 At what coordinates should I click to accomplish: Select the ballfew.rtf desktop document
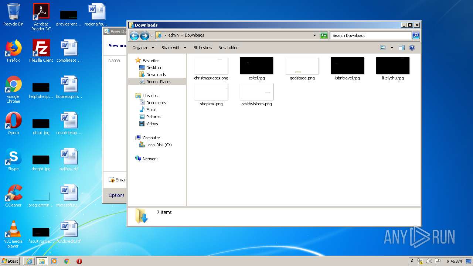[69, 160]
